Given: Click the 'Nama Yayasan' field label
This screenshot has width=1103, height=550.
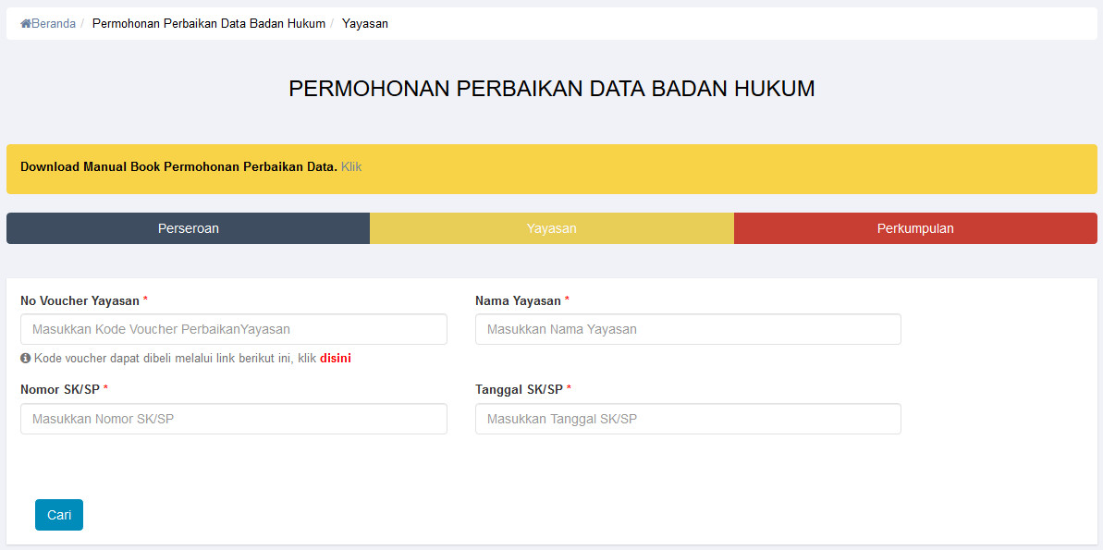Looking at the screenshot, I should point(518,300).
